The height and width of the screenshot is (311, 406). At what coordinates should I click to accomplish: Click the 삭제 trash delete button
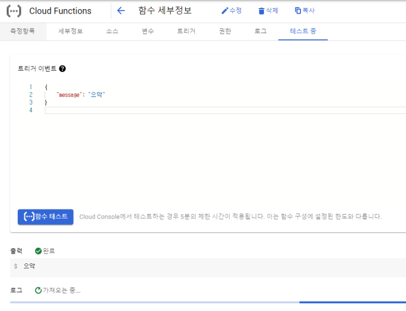[268, 11]
